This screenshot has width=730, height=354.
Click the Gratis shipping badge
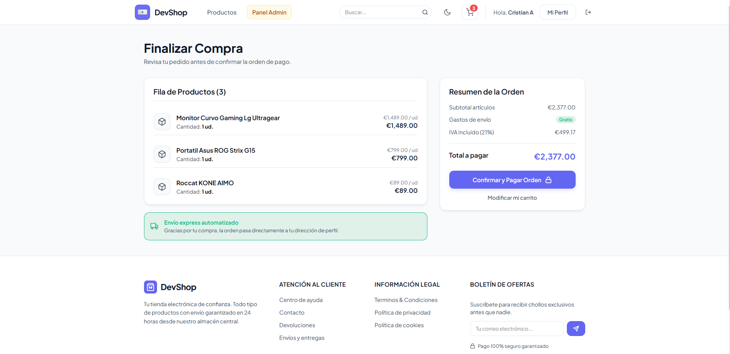(x=565, y=120)
